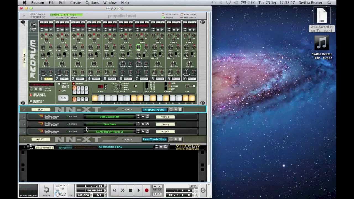354x199 pixels.
Task: Browse patch for SYN Smooth UK Thor
Action: [x=143, y=117]
